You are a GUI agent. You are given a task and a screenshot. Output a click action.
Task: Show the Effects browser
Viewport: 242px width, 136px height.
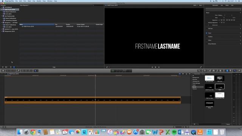point(210,71)
